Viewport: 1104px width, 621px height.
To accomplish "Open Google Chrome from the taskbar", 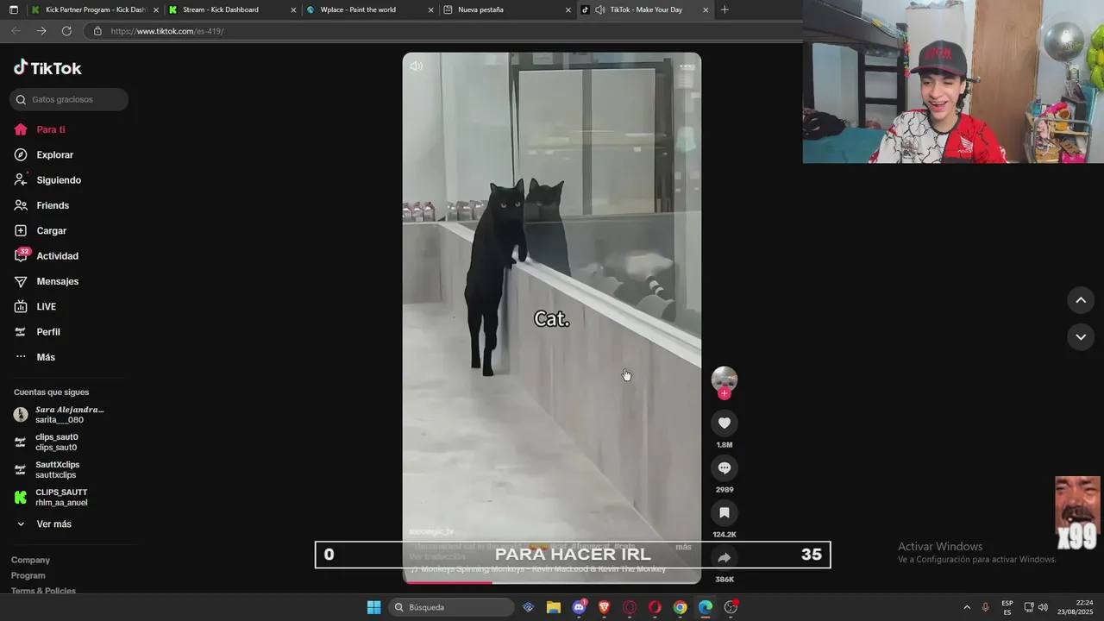I will [x=681, y=607].
